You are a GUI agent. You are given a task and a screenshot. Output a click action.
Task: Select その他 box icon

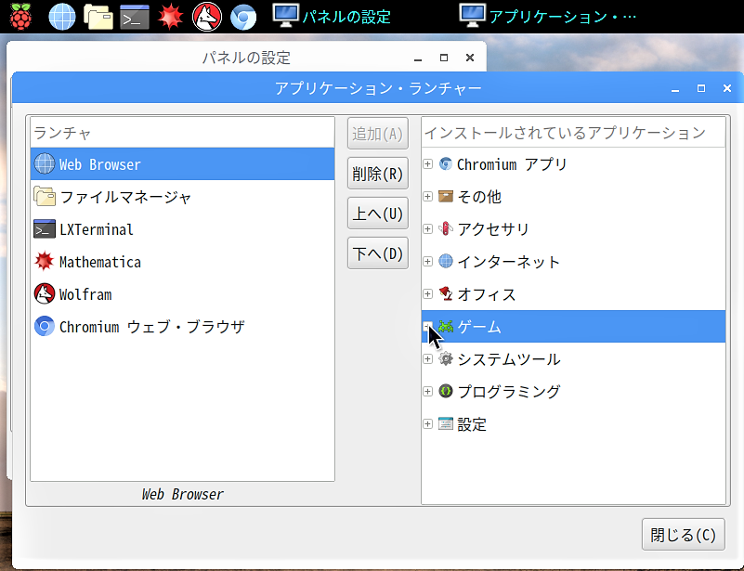(x=446, y=196)
